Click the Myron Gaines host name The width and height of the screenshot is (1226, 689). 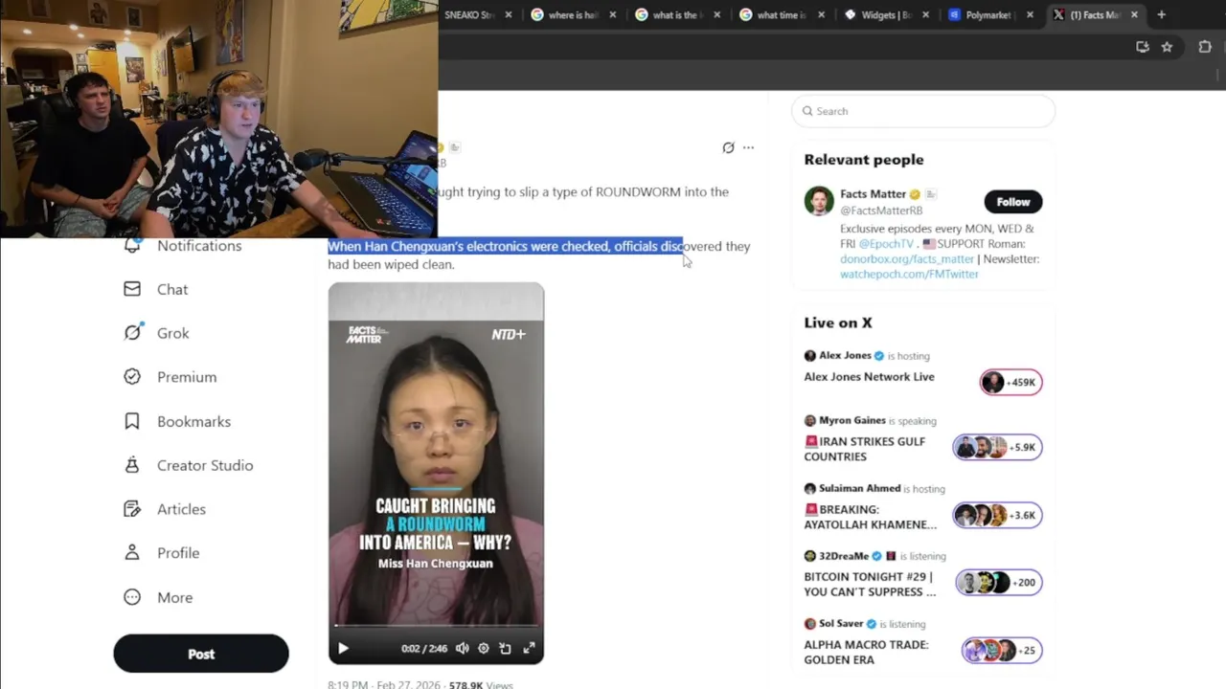coord(851,420)
